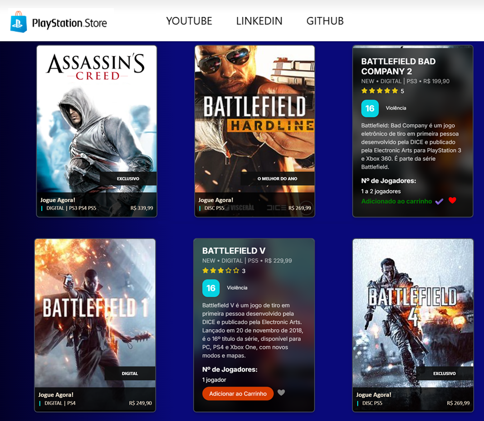The height and width of the screenshot is (421, 484).
Task: Click the star rating on Battlefield V
Action: pyautogui.click(x=221, y=271)
